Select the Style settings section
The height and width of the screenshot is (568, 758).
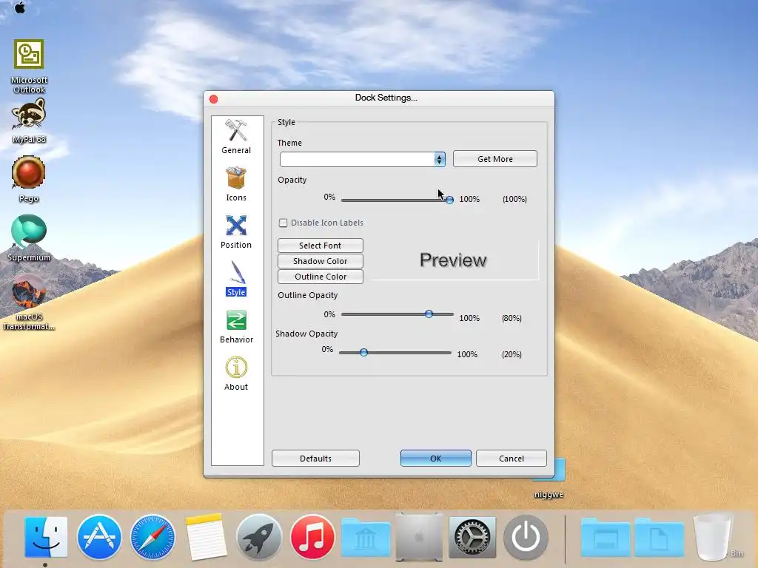coord(236,279)
